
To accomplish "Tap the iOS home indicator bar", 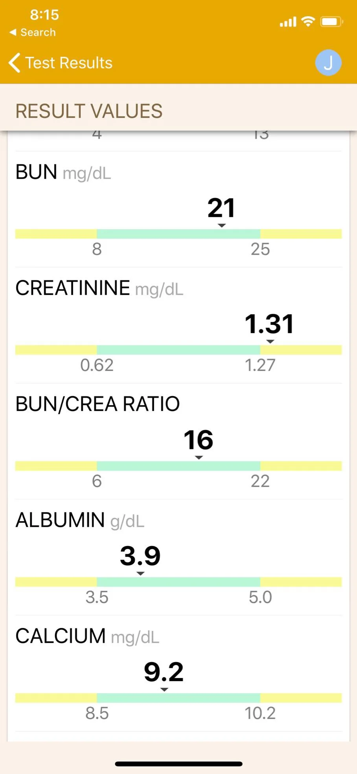I will click(x=178, y=764).
